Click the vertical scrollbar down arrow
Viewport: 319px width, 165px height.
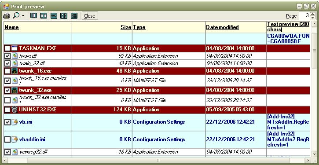[314, 154]
